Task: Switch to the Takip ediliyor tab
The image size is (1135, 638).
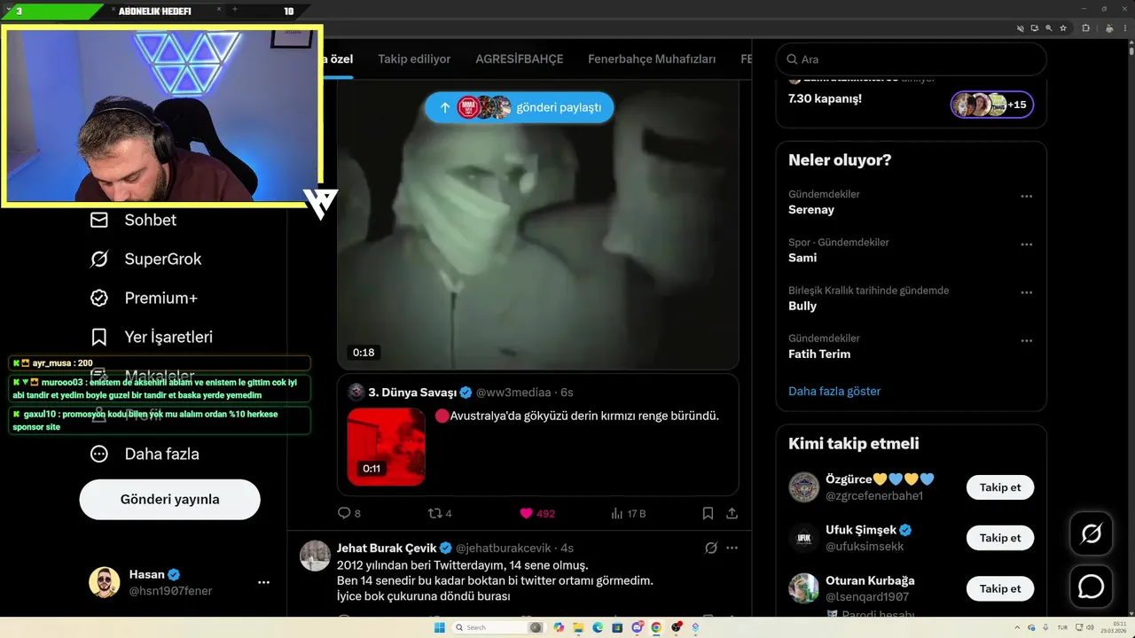Action: pos(414,58)
